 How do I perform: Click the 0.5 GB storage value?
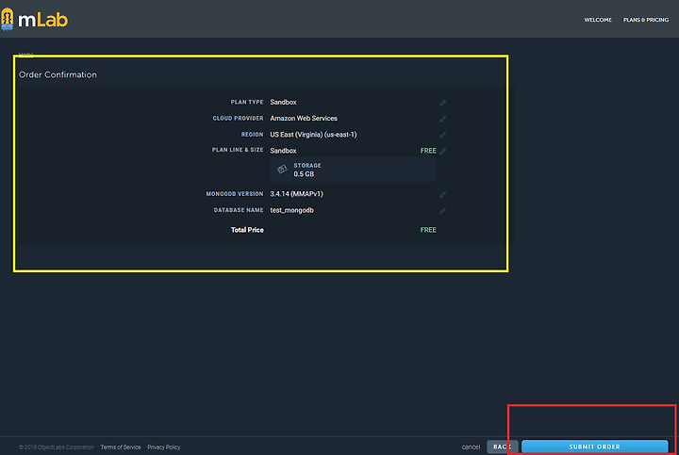click(304, 174)
